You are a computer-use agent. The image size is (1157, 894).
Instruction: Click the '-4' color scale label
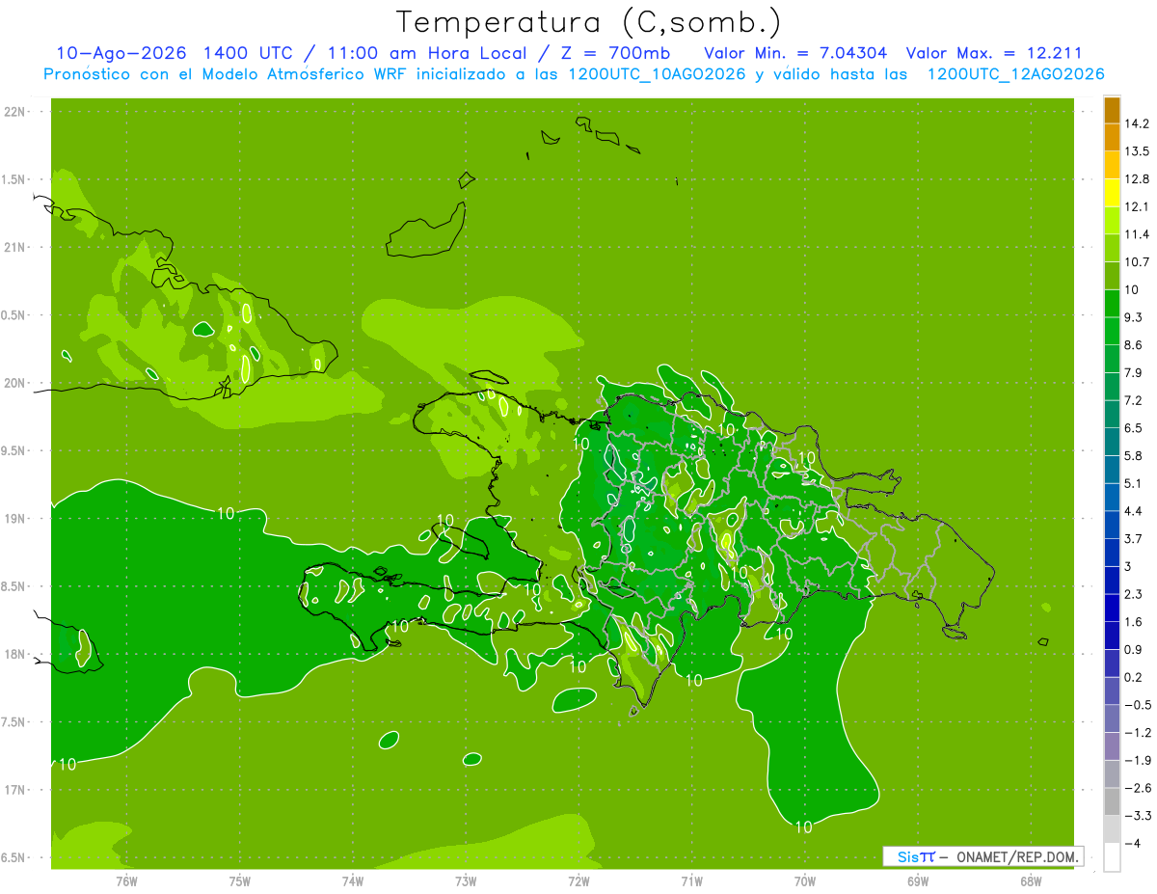click(x=1134, y=844)
